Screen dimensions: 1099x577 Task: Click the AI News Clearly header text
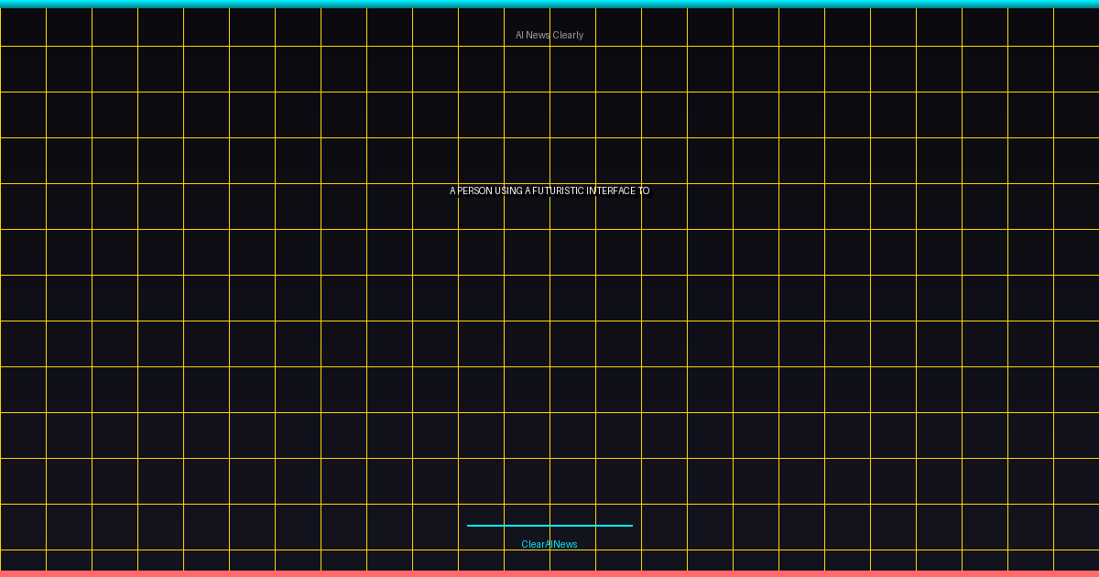(549, 35)
